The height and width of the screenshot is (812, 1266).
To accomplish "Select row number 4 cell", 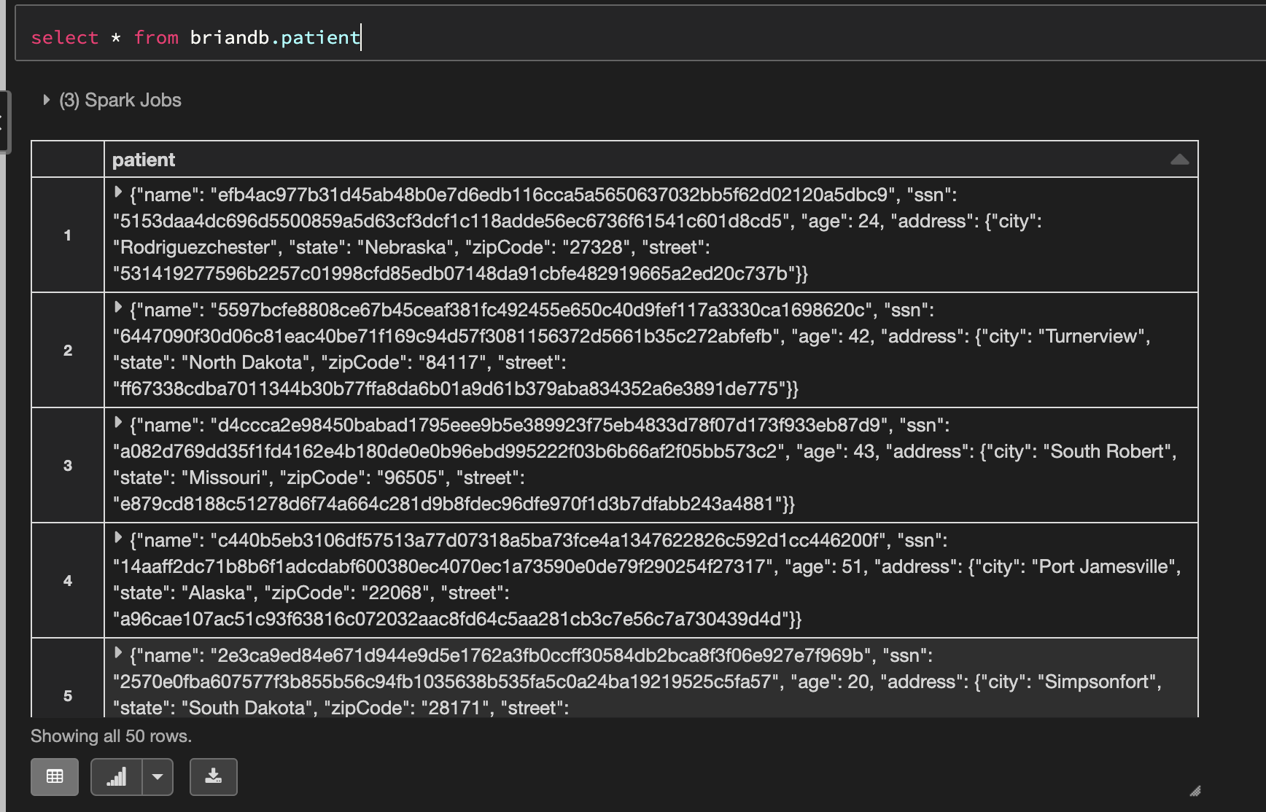I will coord(68,580).
